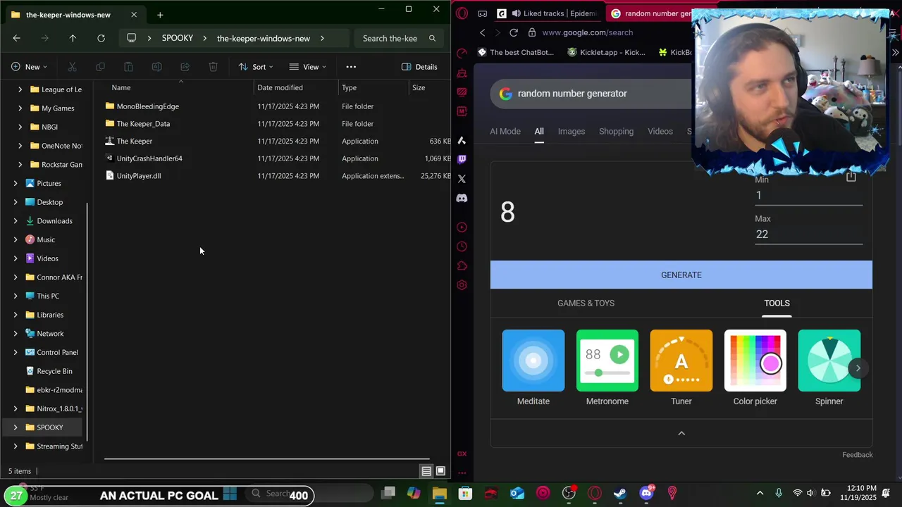Switch to Liked tracks Epidemic browser tab
Screen dimensions: 902x507
click(x=549, y=13)
